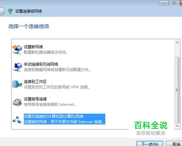Image resolution: width=182 pixels, height=146 pixels.
Task: Click the back arrow button
Action: 2,11
